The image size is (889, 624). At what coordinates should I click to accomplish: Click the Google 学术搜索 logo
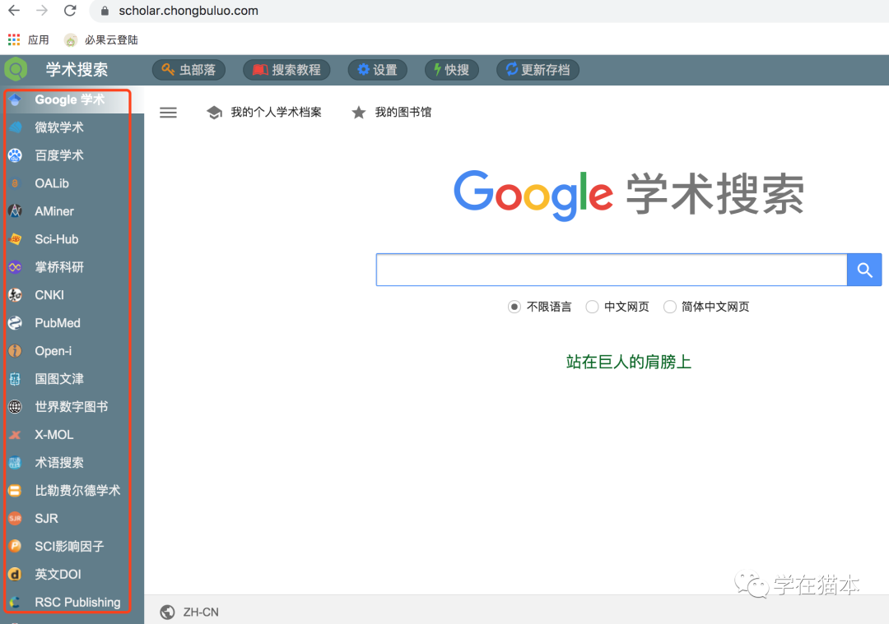[629, 195]
